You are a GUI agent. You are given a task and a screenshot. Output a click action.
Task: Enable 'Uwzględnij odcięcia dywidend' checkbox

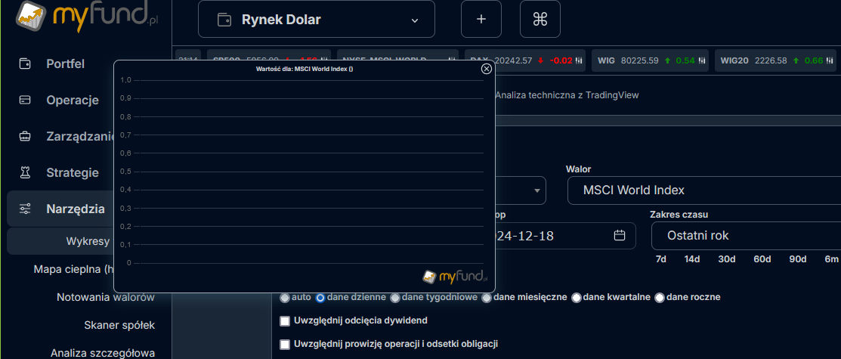coord(286,321)
